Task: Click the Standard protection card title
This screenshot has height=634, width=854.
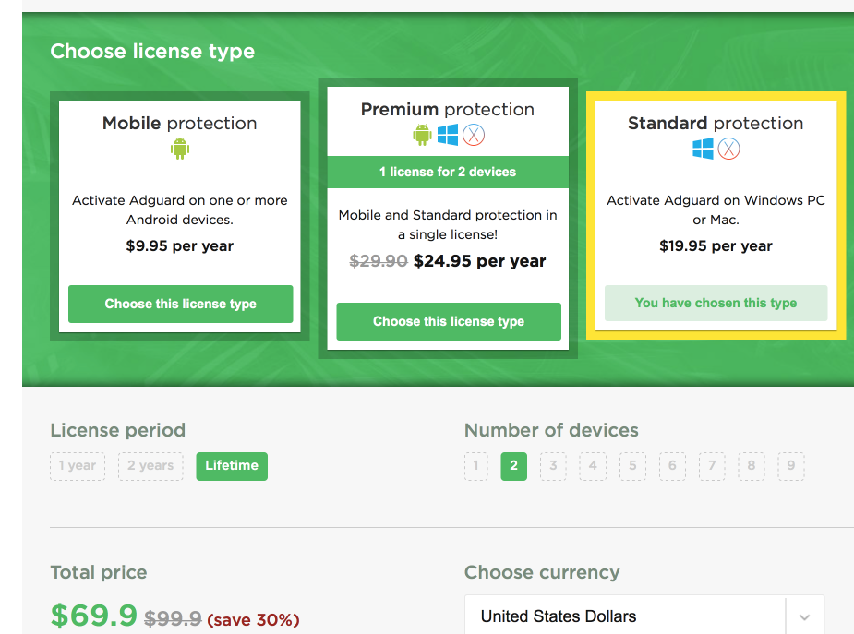Action: click(x=716, y=124)
